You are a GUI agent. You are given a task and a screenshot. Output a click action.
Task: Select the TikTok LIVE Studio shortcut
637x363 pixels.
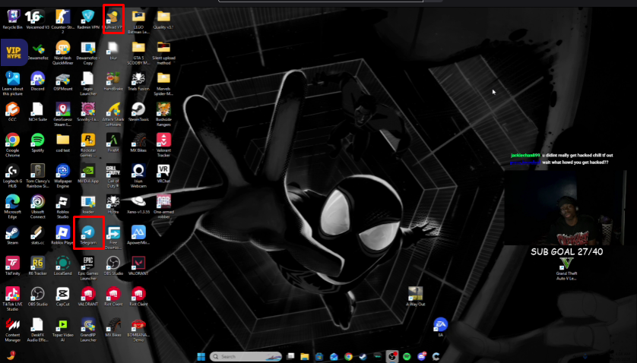tap(13, 299)
